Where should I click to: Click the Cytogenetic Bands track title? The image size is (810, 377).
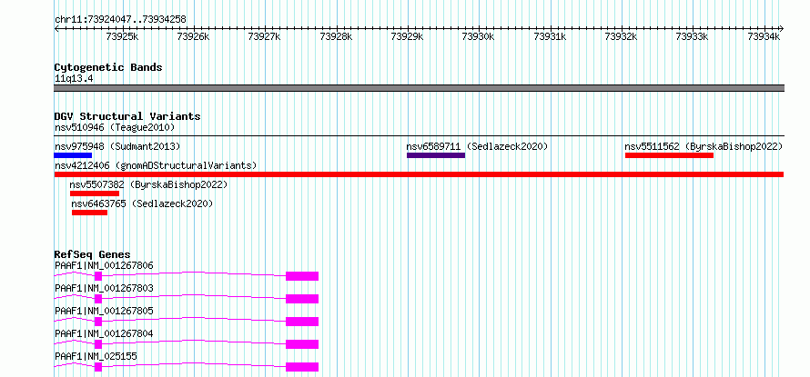point(108,67)
